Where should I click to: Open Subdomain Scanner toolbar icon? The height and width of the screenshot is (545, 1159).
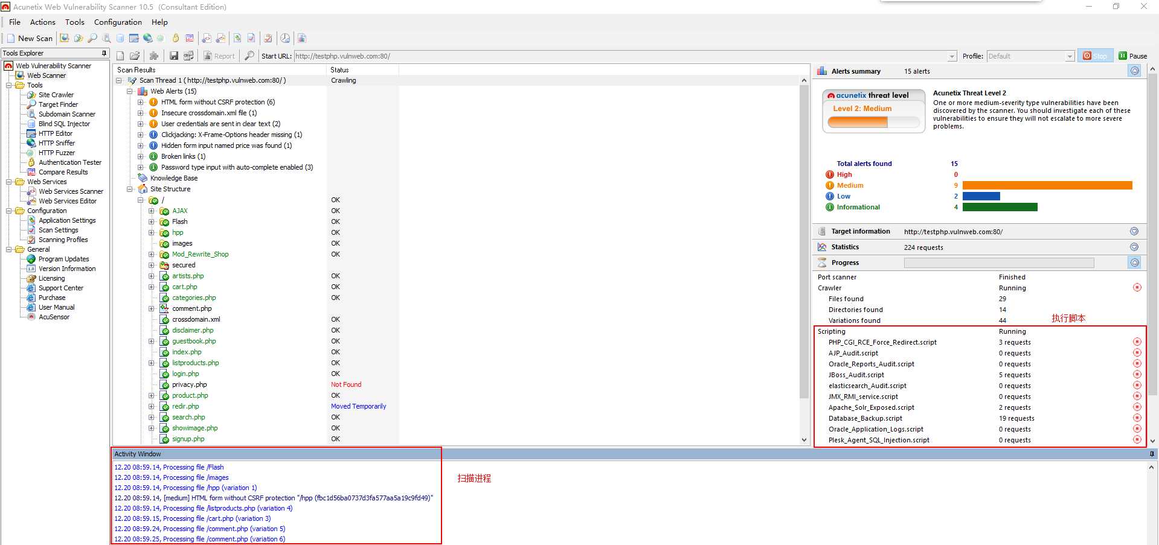pos(106,38)
